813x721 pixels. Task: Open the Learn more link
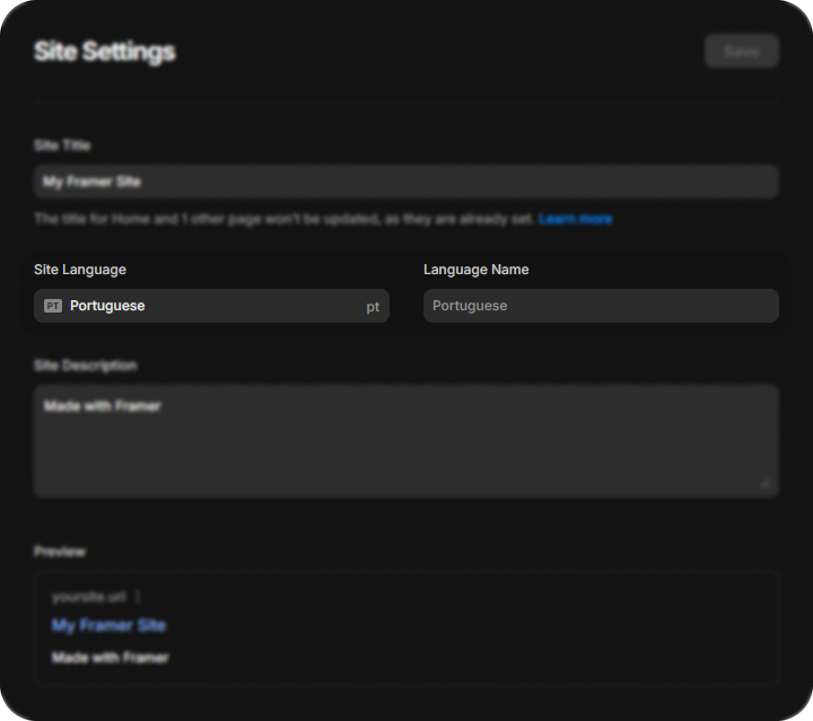click(x=575, y=219)
